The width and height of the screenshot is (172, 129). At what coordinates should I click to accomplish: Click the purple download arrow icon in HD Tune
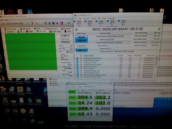[x=61, y=23]
